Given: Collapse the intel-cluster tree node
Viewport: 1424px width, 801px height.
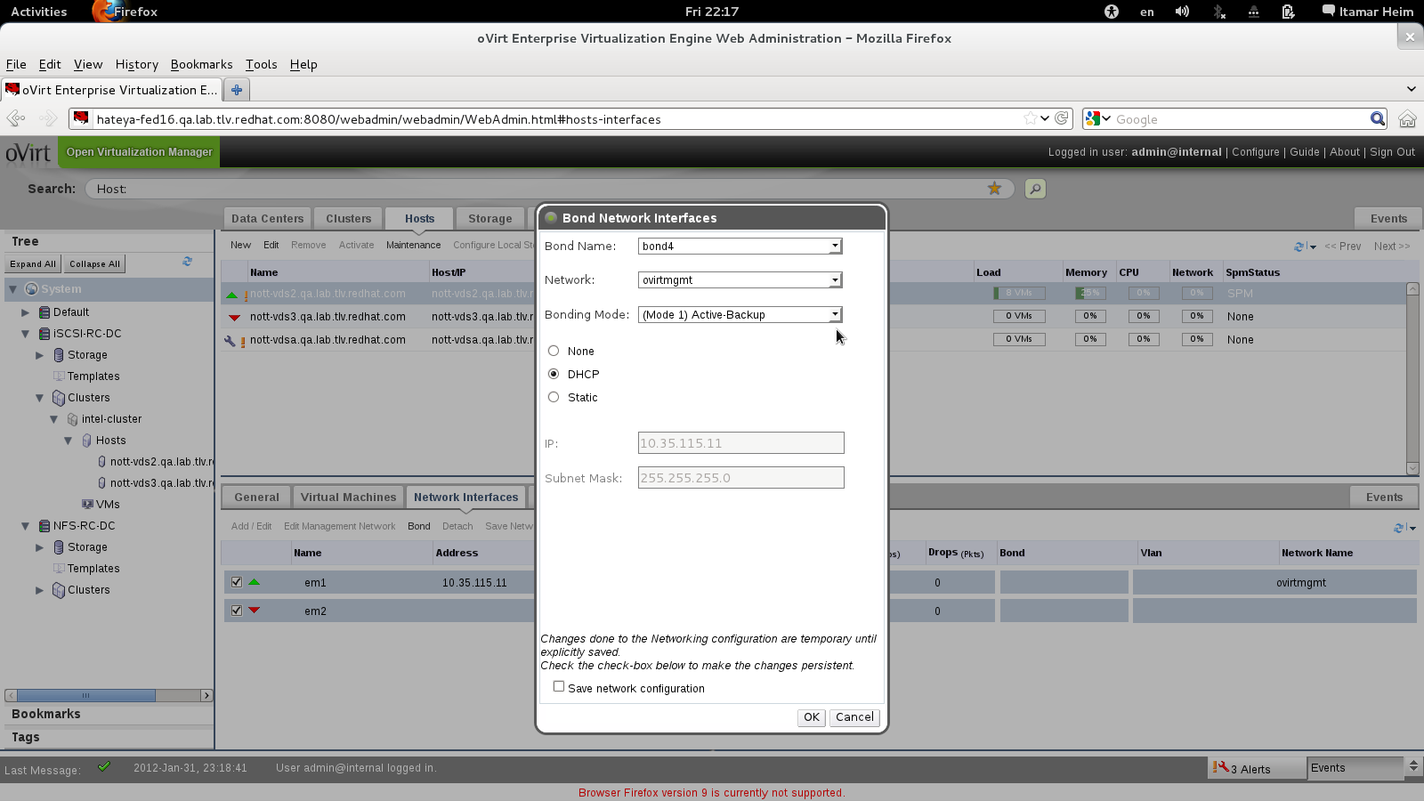Looking at the screenshot, I should (x=53, y=419).
